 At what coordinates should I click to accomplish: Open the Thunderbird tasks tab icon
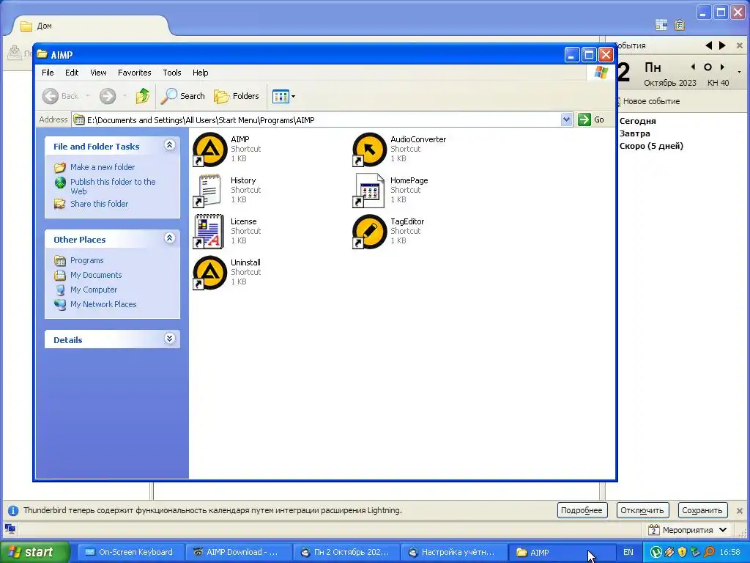(x=680, y=25)
